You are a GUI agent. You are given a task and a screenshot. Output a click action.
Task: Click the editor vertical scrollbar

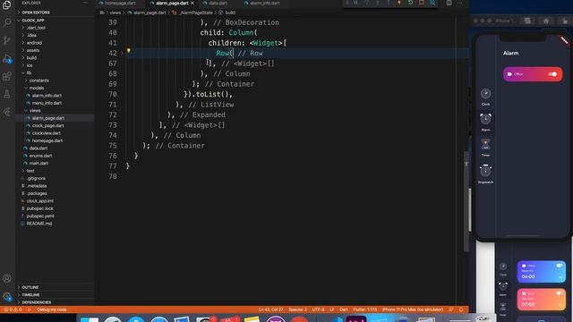click(466, 200)
